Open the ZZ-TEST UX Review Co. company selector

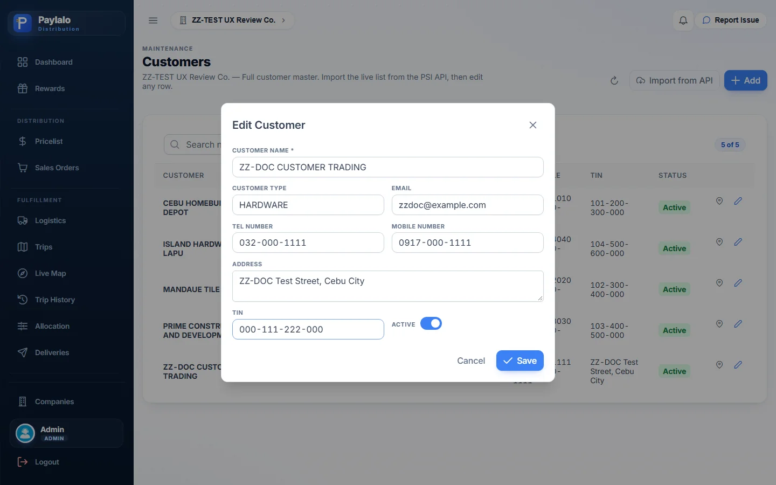point(233,20)
